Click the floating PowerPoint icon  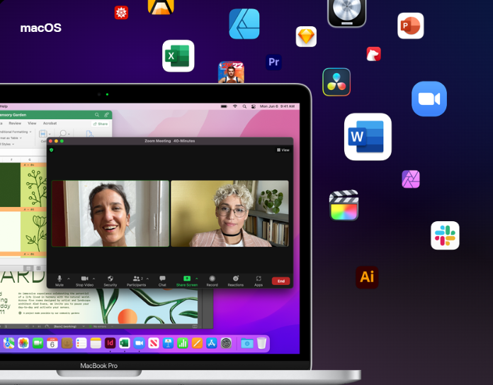click(x=411, y=26)
